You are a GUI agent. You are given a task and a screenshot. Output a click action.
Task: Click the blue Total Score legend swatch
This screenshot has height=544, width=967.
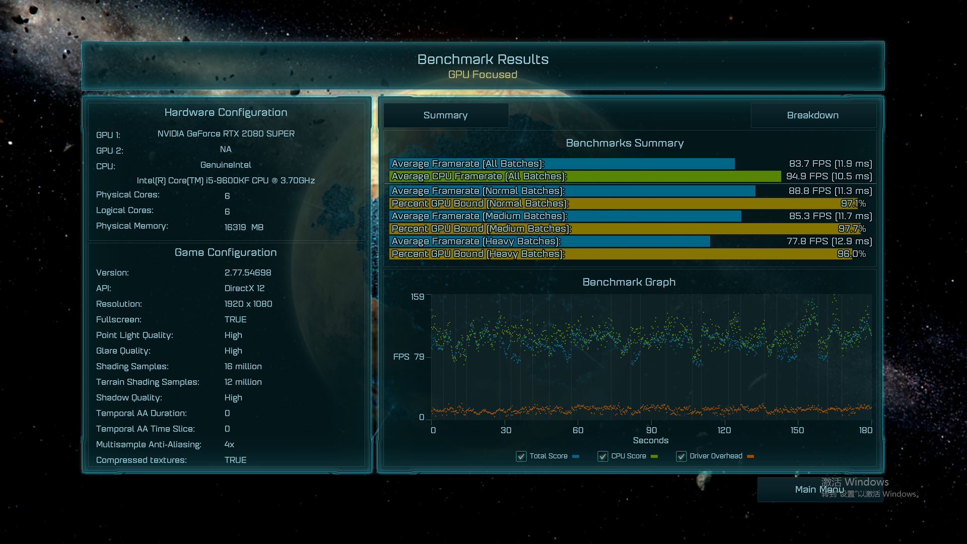(576, 456)
